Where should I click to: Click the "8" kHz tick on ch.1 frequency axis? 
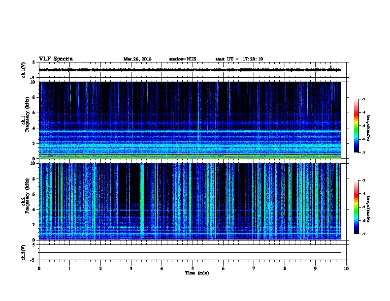[35, 97]
